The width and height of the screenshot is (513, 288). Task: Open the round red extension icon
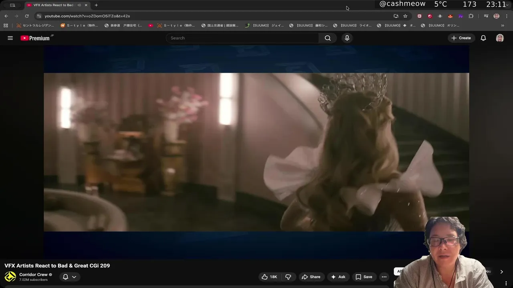pyautogui.click(x=430, y=16)
